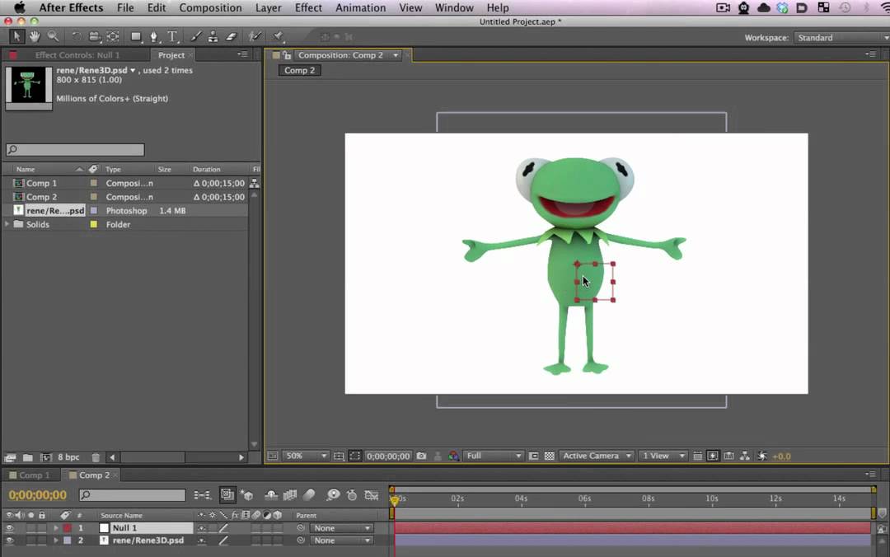890x557 pixels.
Task: Click the Comp 2 breadcrumb button in viewer
Action: (x=299, y=70)
